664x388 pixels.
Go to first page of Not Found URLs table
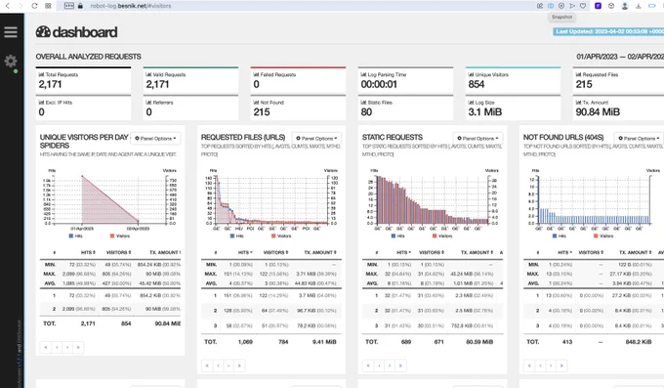click(529, 366)
